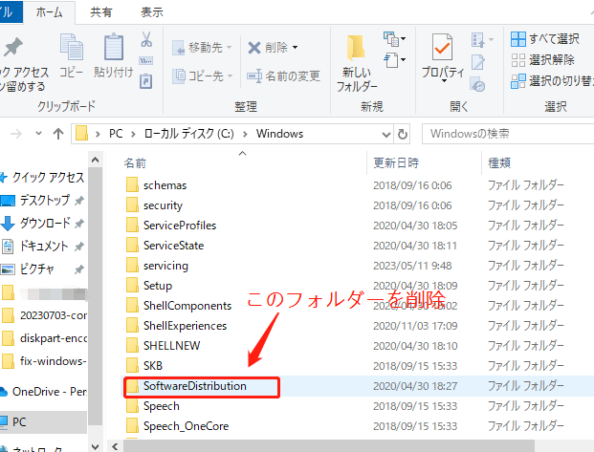This screenshot has height=452, width=594.
Task: Switch to the View ribbon tab
Action: coord(152,12)
